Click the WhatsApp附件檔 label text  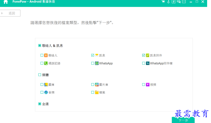(161, 63)
